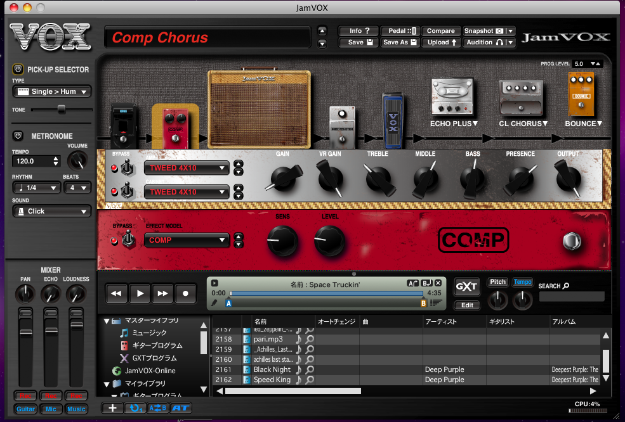Open the metronome SOUND Click dropdown
This screenshot has height=422, width=625.
pyautogui.click(x=52, y=212)
